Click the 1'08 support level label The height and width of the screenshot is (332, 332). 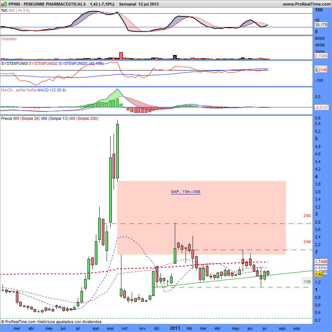coord(307,281)
